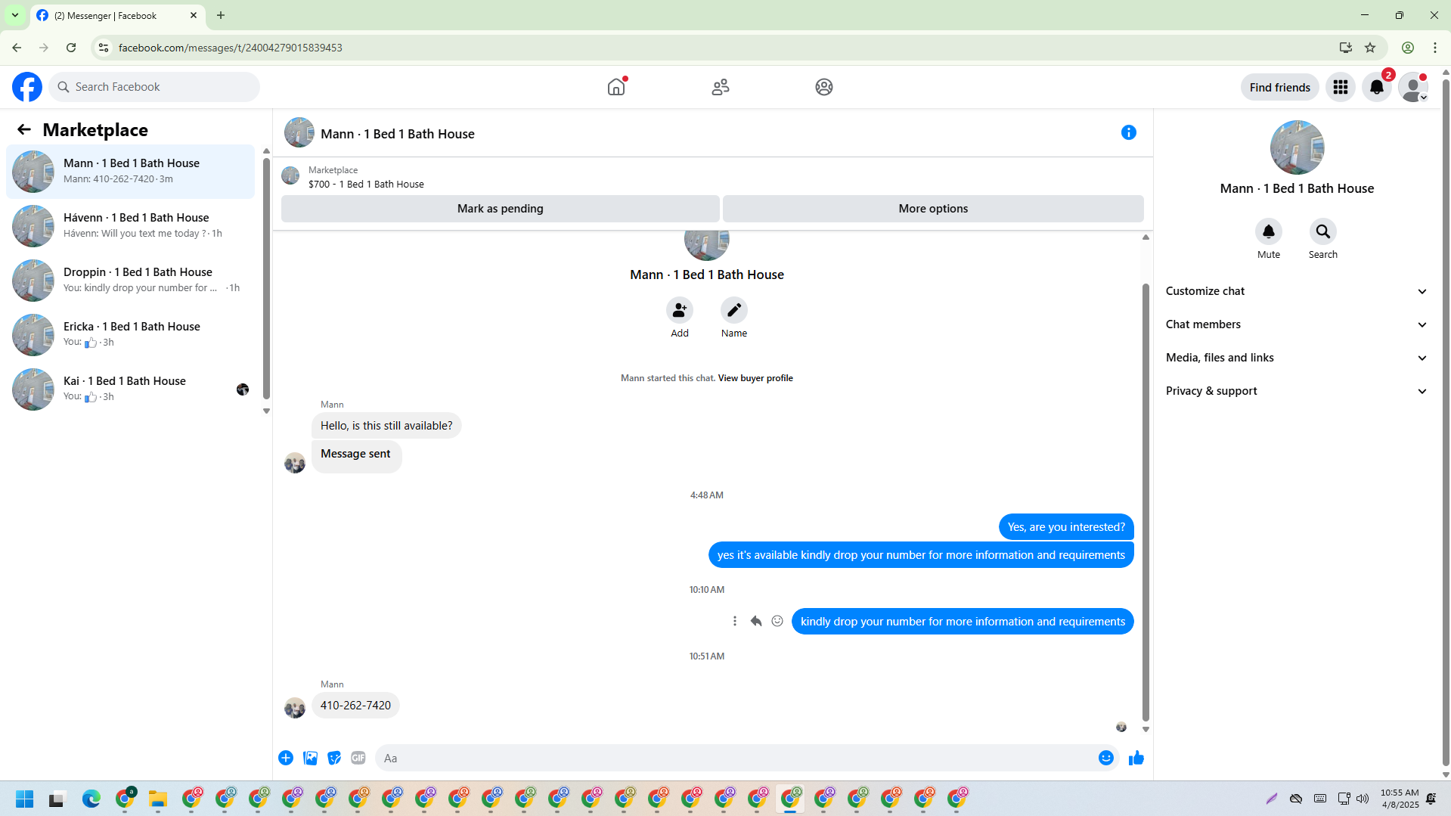Open emoji picker in message box
Screen dimensions: 1451x816
pos(1106,758)
